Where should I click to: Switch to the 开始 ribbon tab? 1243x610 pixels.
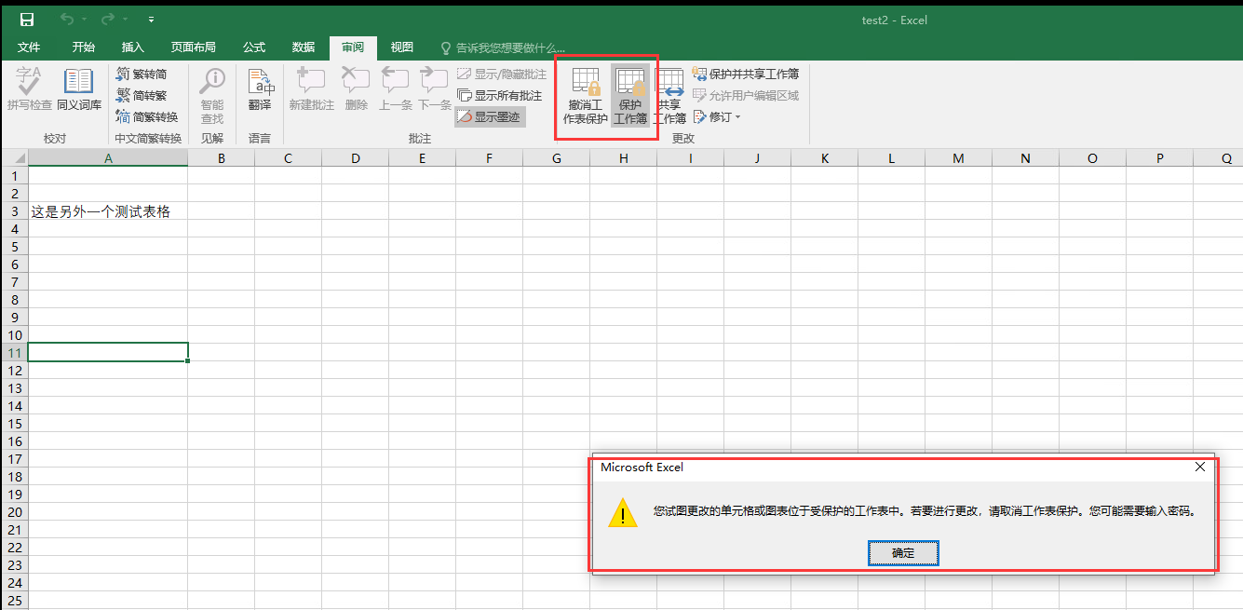(x=84, y=47)
